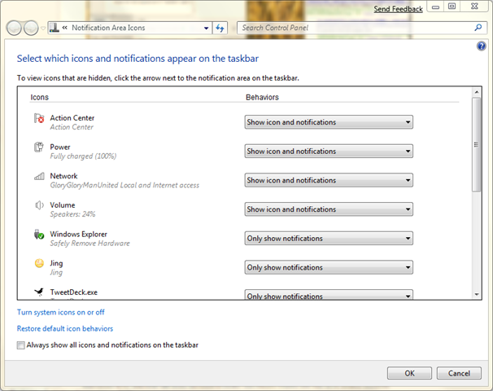Click Restore default icon behaviors
The width and height of the screenshot is (493, 391).
point(65,328)
